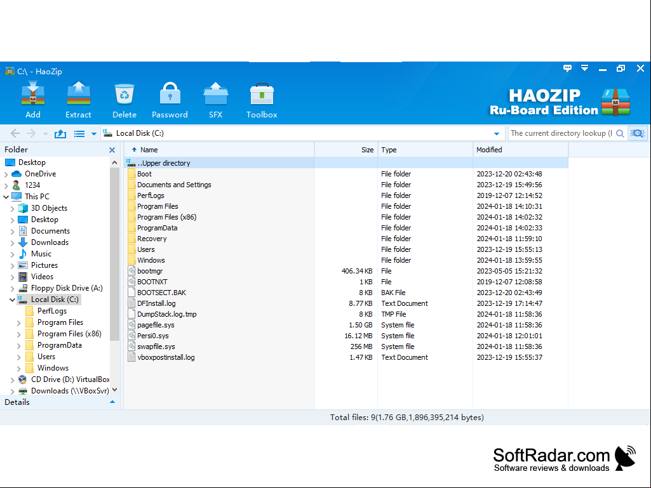Click the folder tree scroll down arrow
Viewport: 651px width, 488px height.
[x=114, y=390]
